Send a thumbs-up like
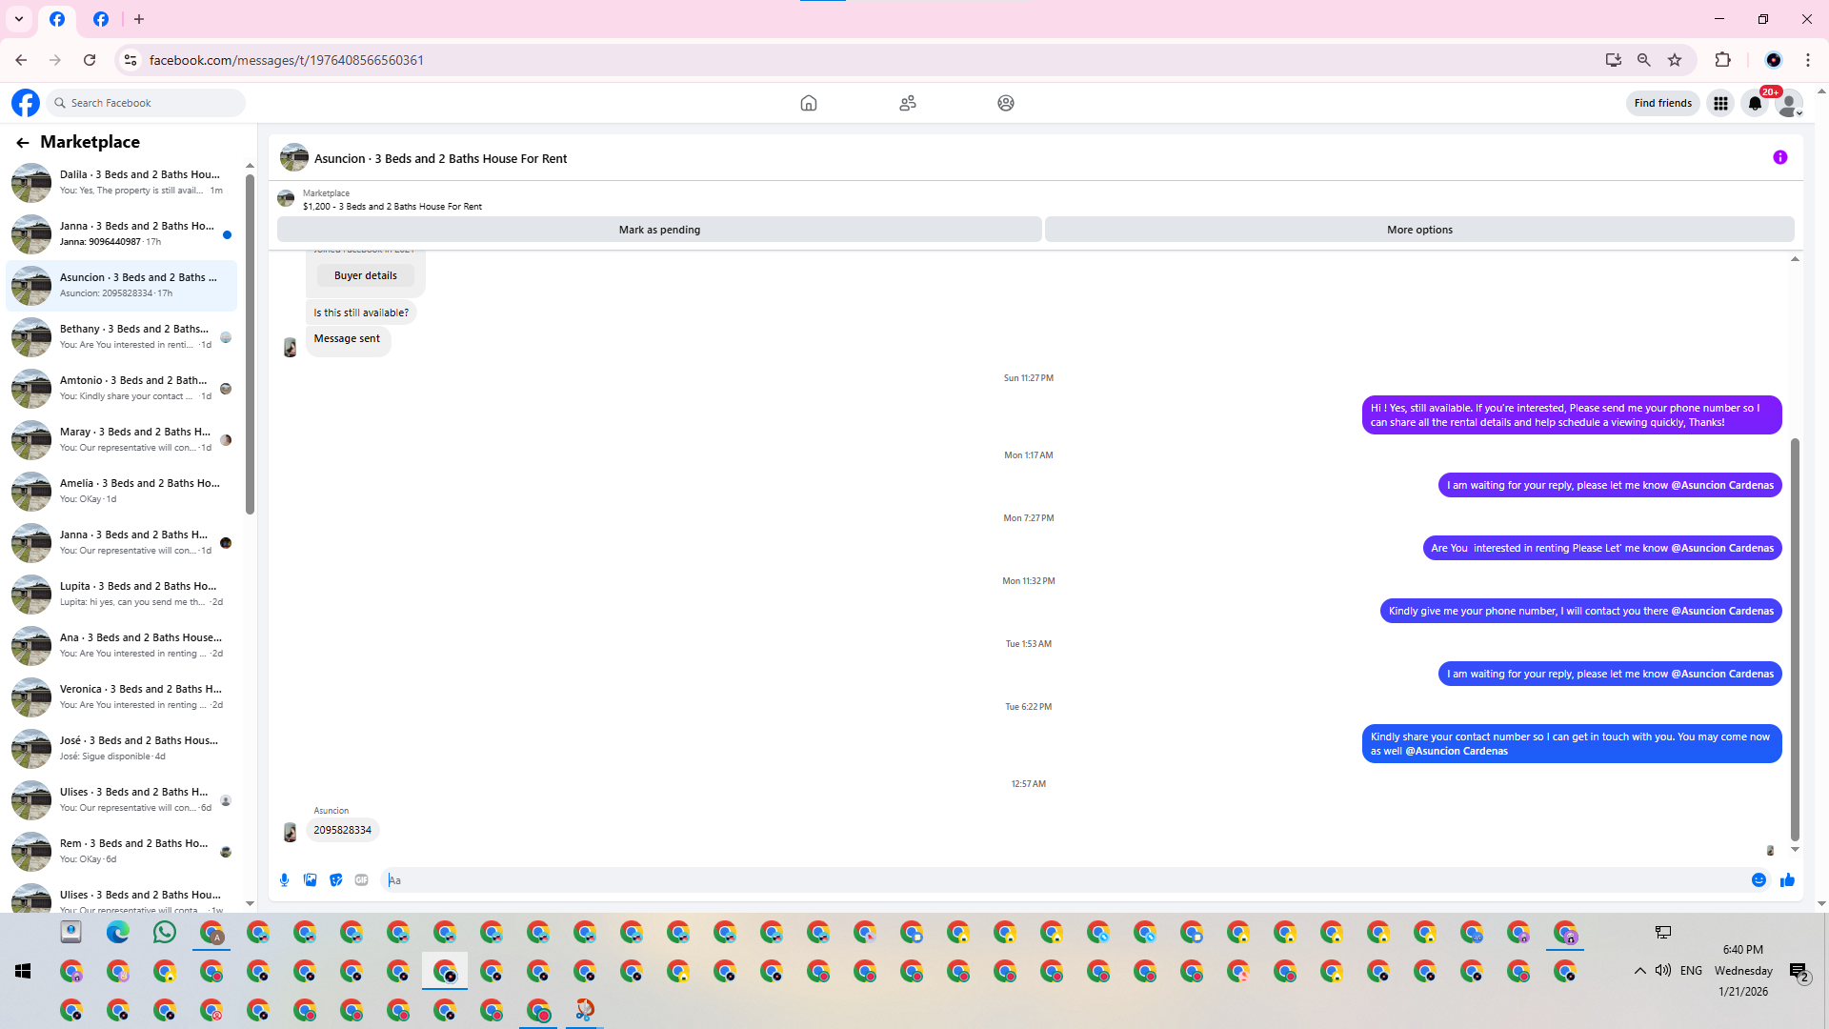This screenshot has height=1029, width=1829. click(1787, 880)
